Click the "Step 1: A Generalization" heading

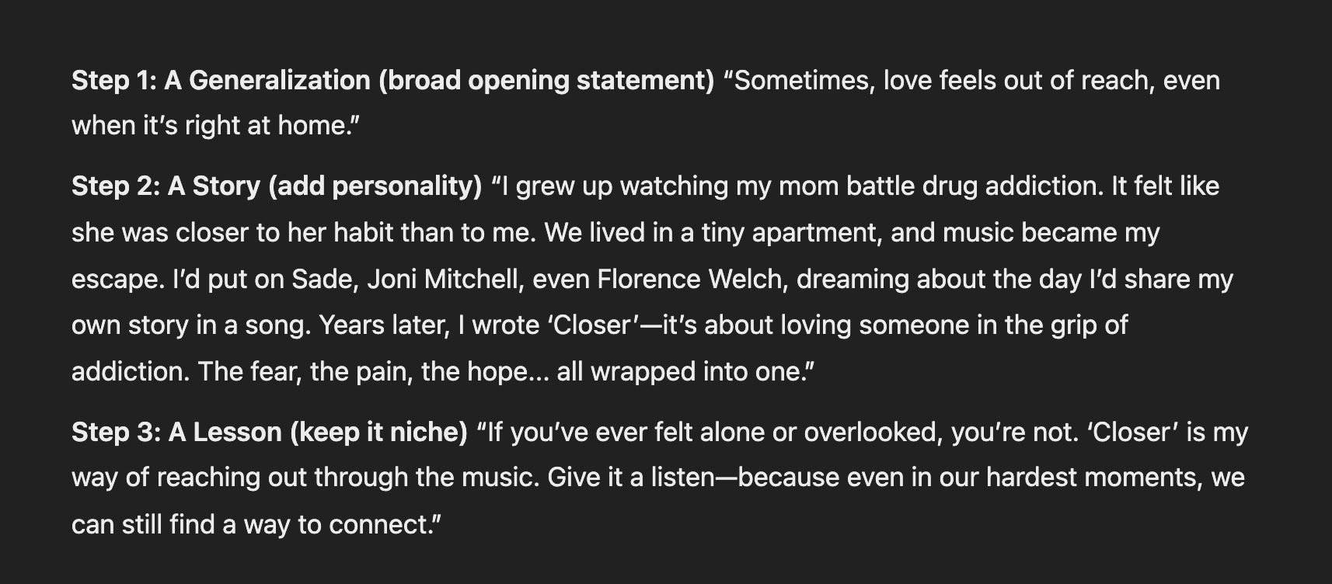[221, 81]
